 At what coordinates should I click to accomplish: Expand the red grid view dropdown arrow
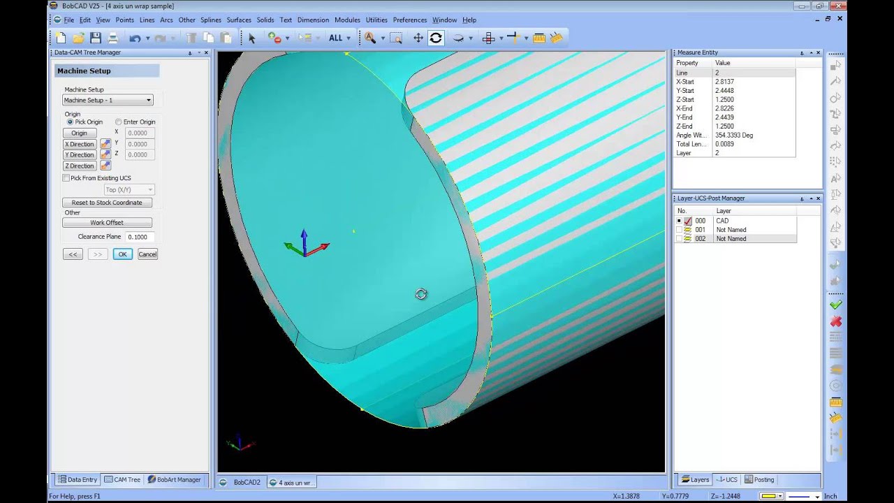pos(501,38)
